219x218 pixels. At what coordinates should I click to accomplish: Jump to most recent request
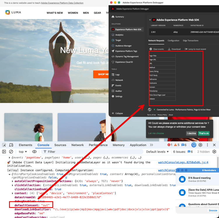click(195, 49)
